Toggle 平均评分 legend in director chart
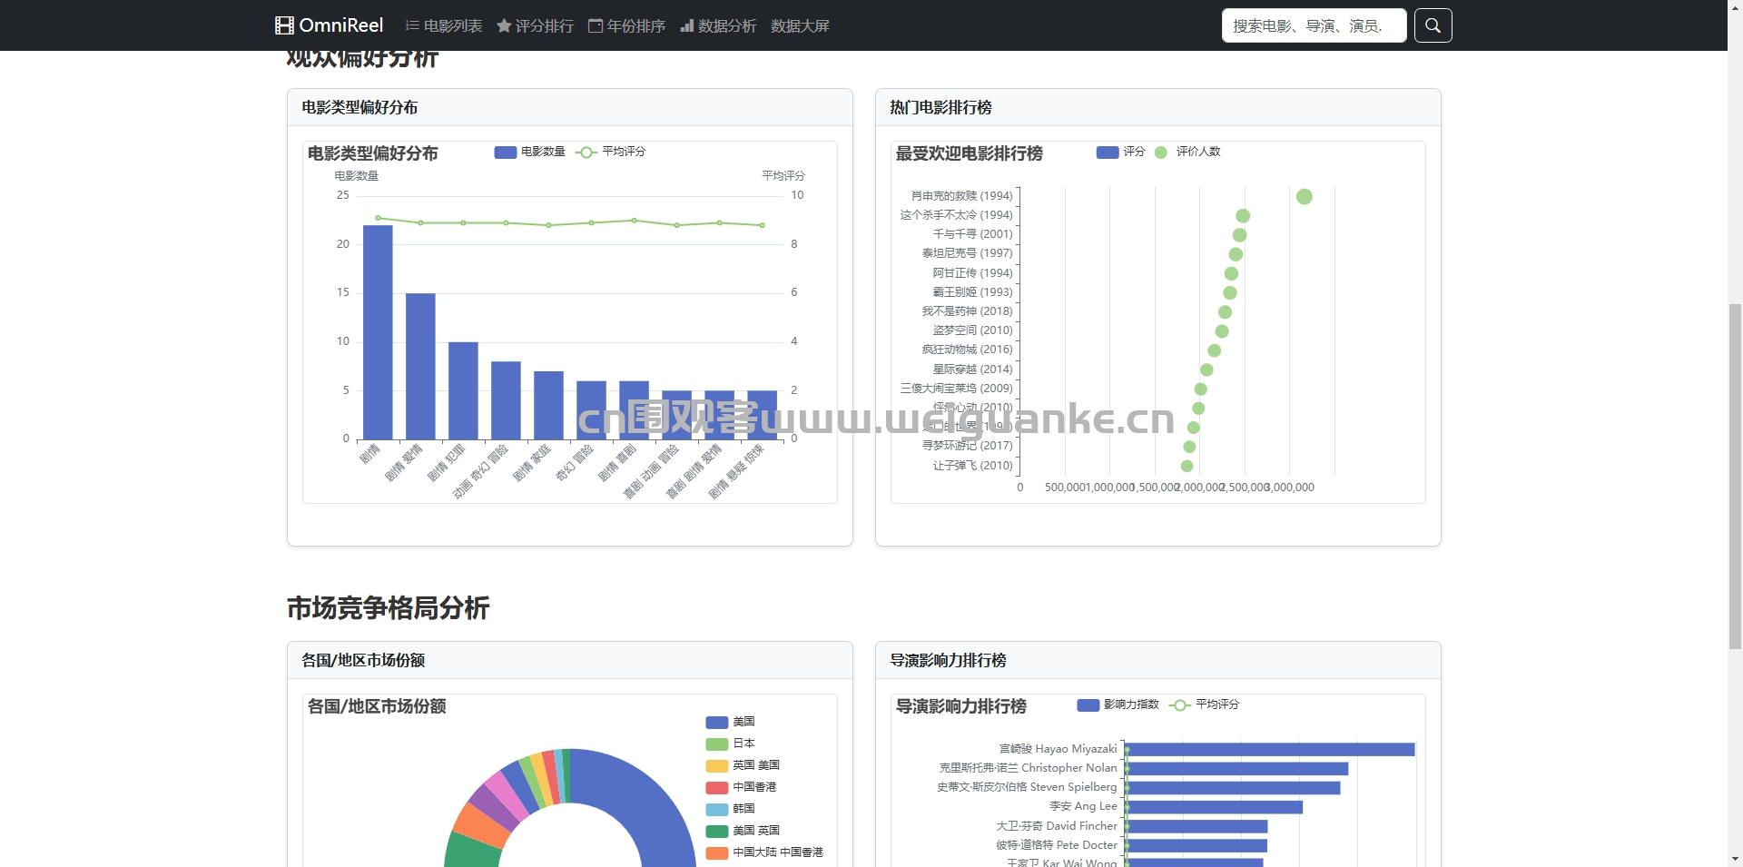The width and height of the screenshot is (1743, 867). tap(1204, 704)
